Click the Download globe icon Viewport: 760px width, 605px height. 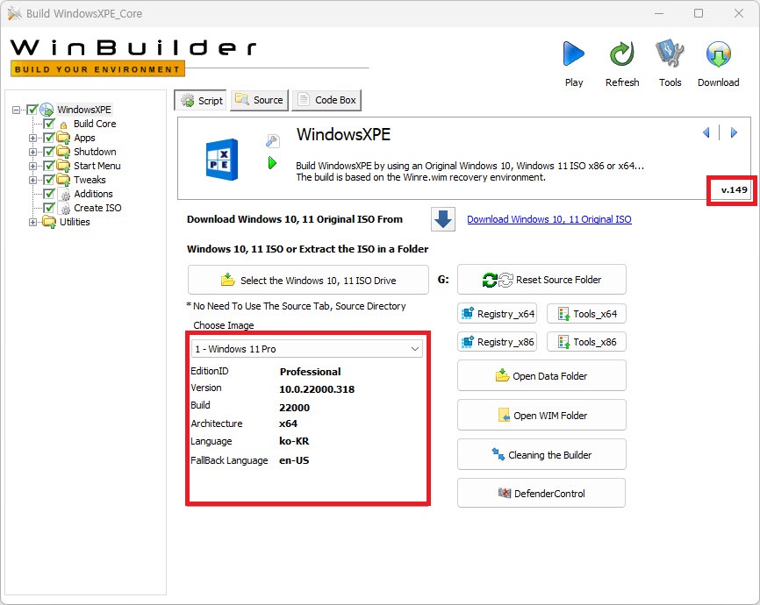719,53
